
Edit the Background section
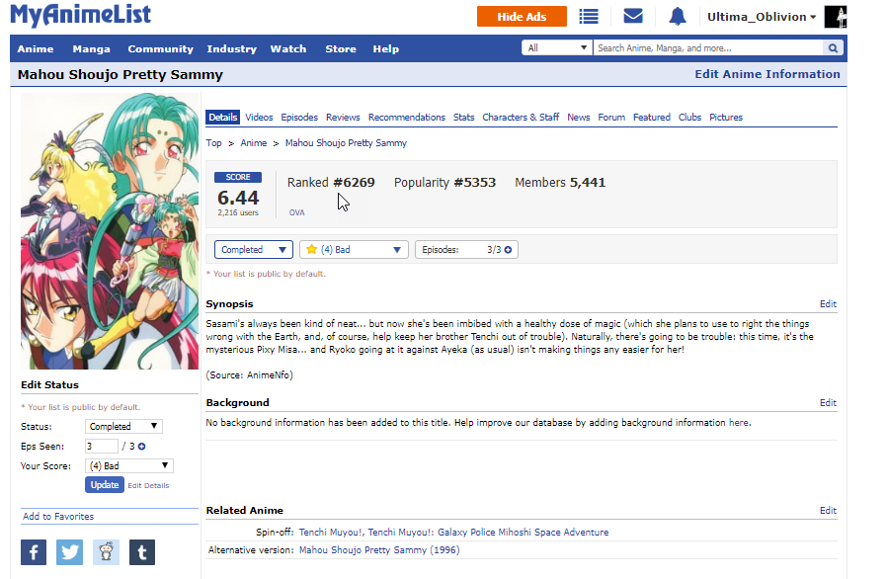(828, 403)
